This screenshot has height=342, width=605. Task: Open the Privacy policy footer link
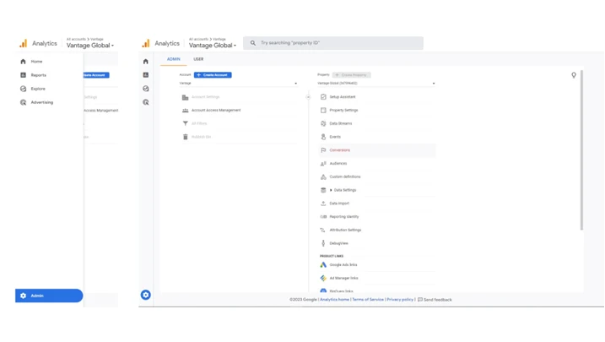(x=400, y=300)
